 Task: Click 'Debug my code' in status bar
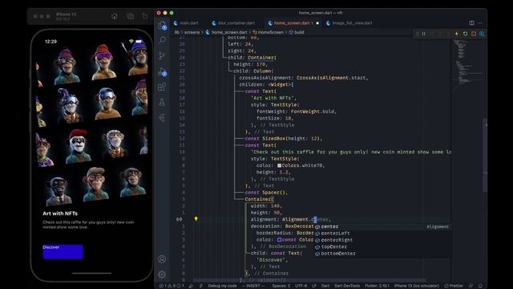[x=222, y=286]
